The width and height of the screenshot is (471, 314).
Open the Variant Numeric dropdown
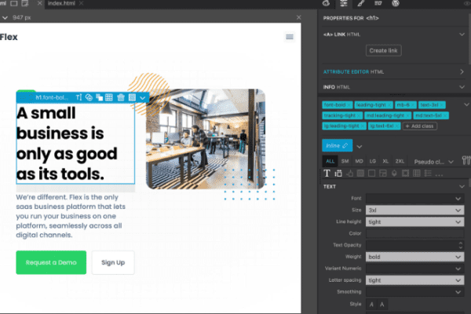[x=414, y=268]
